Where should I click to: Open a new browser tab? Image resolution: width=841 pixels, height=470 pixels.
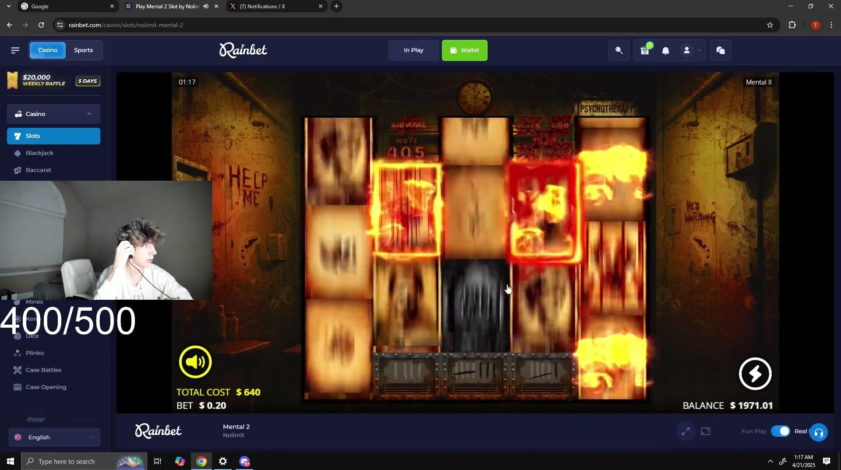(336, 6)
